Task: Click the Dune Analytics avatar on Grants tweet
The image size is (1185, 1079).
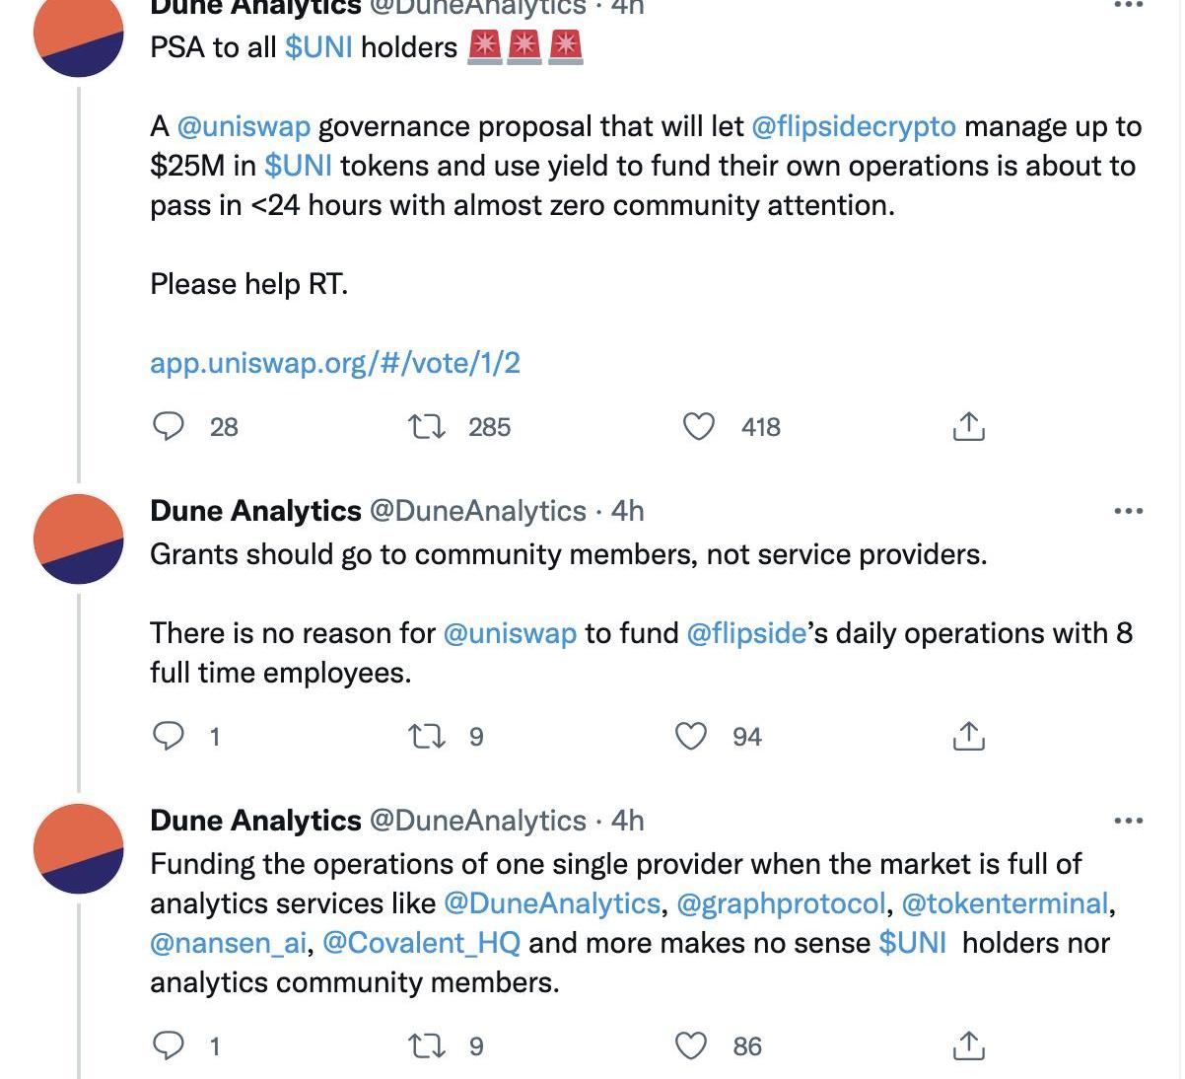Action: pyautogui.click(x=79, y=539)
